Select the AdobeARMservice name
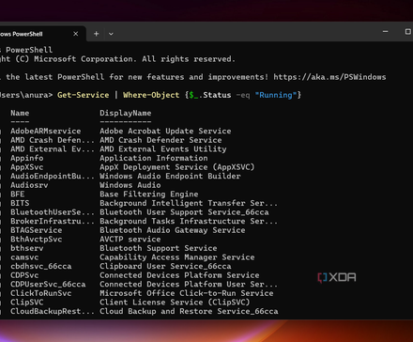 (x=46, y=131)
